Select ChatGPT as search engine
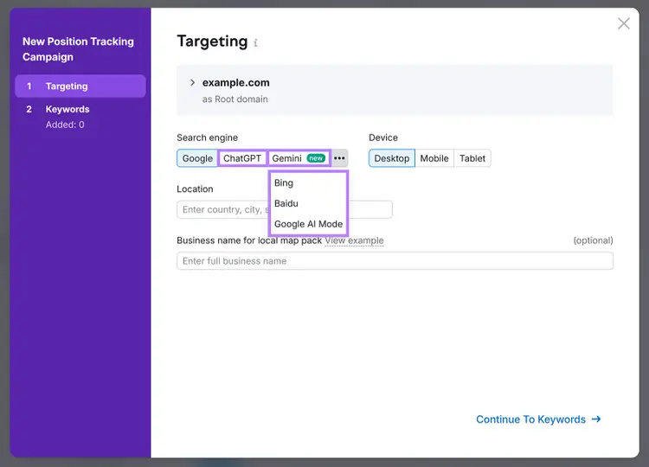The height and width of the screenshot is (467, 649). [x=242, y=158]
